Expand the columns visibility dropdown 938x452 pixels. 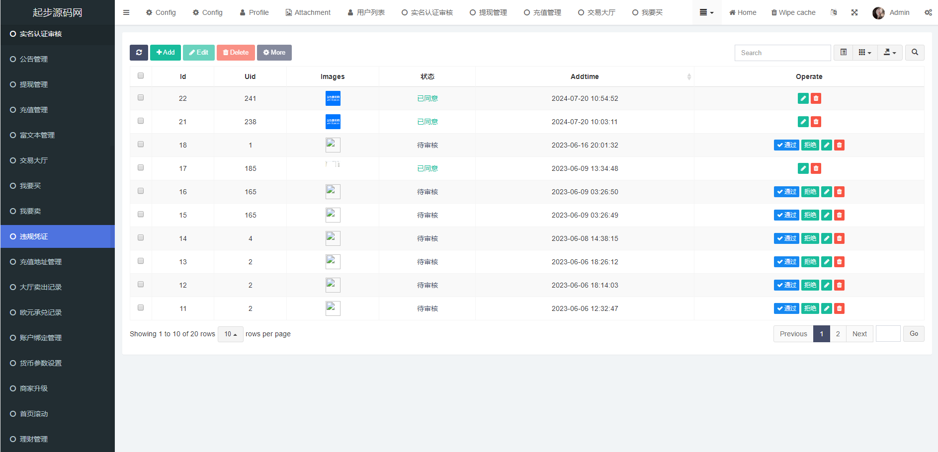[x=865, y=53]
